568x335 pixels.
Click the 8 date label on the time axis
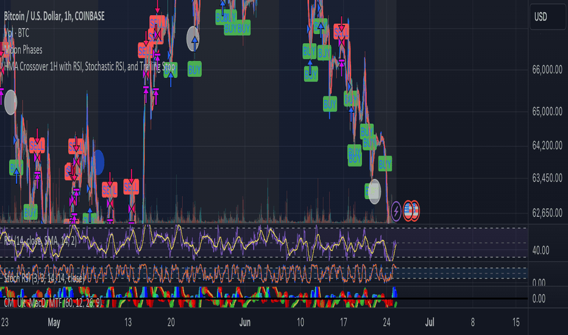(473, 322)
